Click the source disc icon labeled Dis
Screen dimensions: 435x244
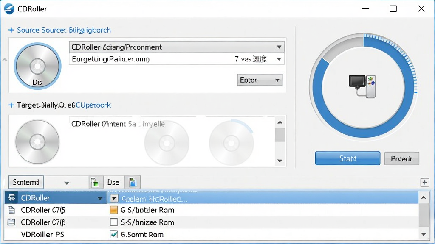coord(37,66)
